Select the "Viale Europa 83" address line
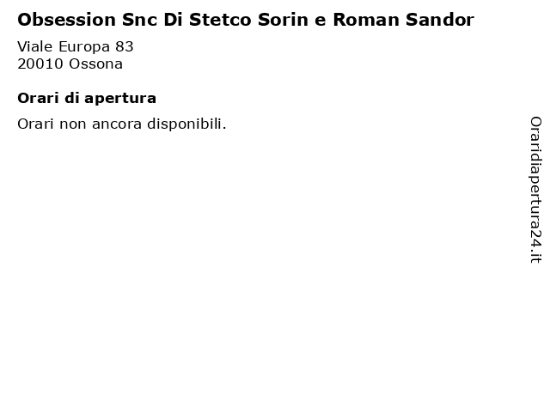This screenshot has width=550, height=412. point(76,46)
